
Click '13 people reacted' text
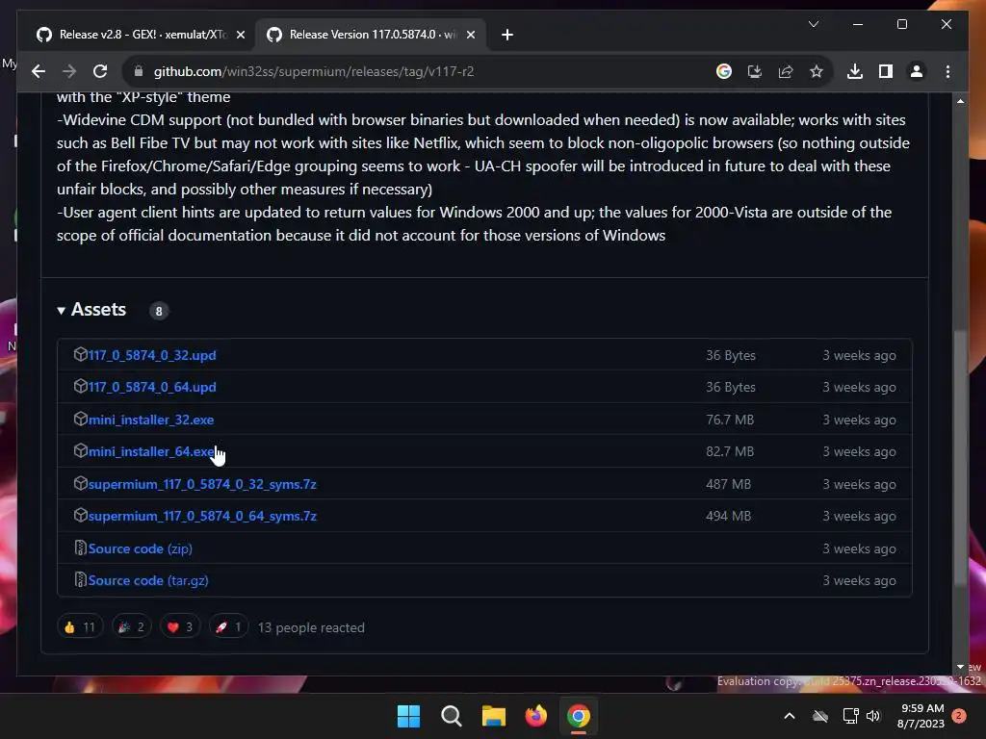tap(311, 627)
